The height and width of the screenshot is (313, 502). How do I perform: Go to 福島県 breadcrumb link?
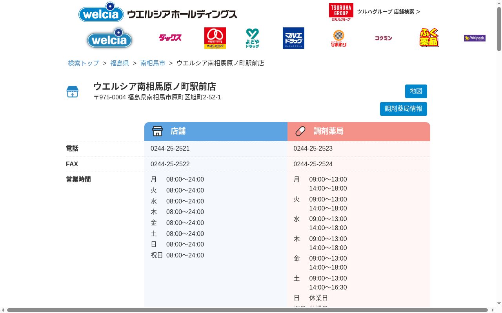(120, 63)
